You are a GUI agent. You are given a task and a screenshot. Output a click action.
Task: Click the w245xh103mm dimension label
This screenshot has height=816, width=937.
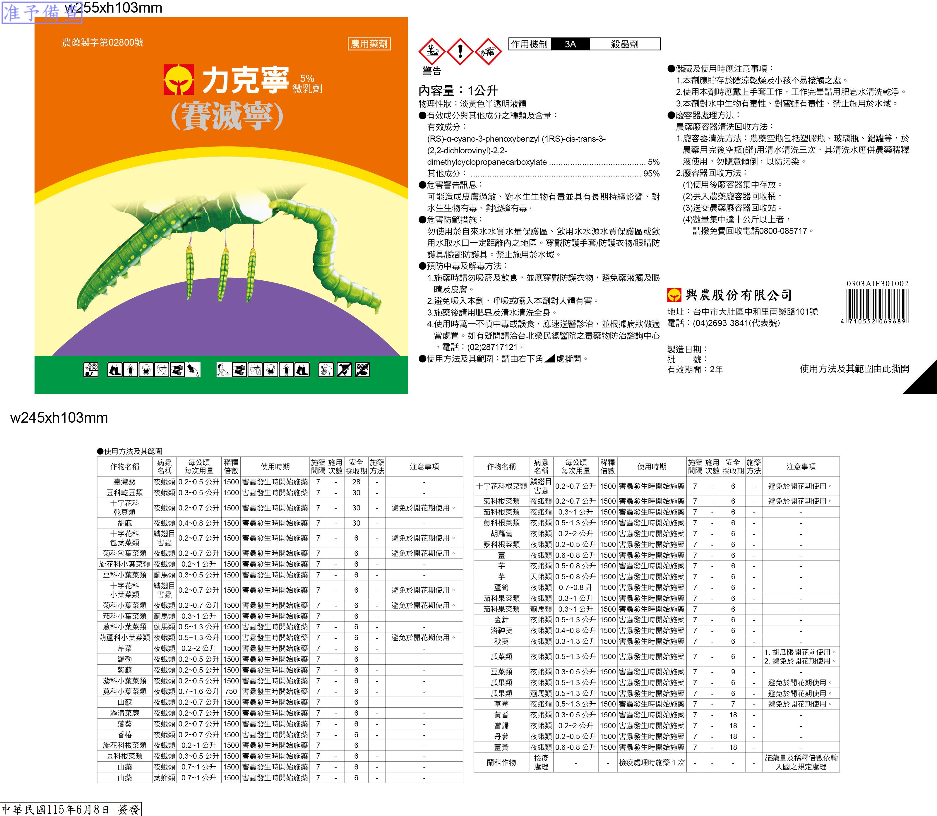click(59, 418)
